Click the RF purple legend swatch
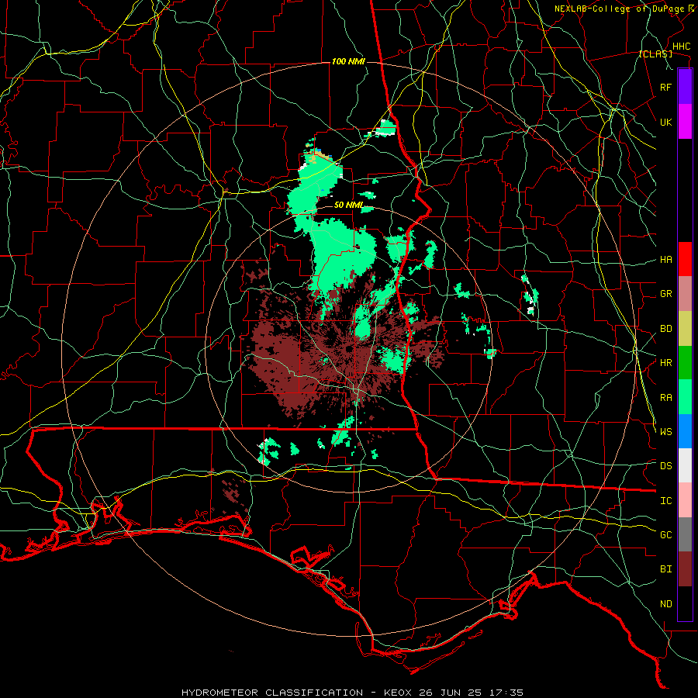Image resolution: width=698 pixels, height=698 pixels. coord(685,87)
